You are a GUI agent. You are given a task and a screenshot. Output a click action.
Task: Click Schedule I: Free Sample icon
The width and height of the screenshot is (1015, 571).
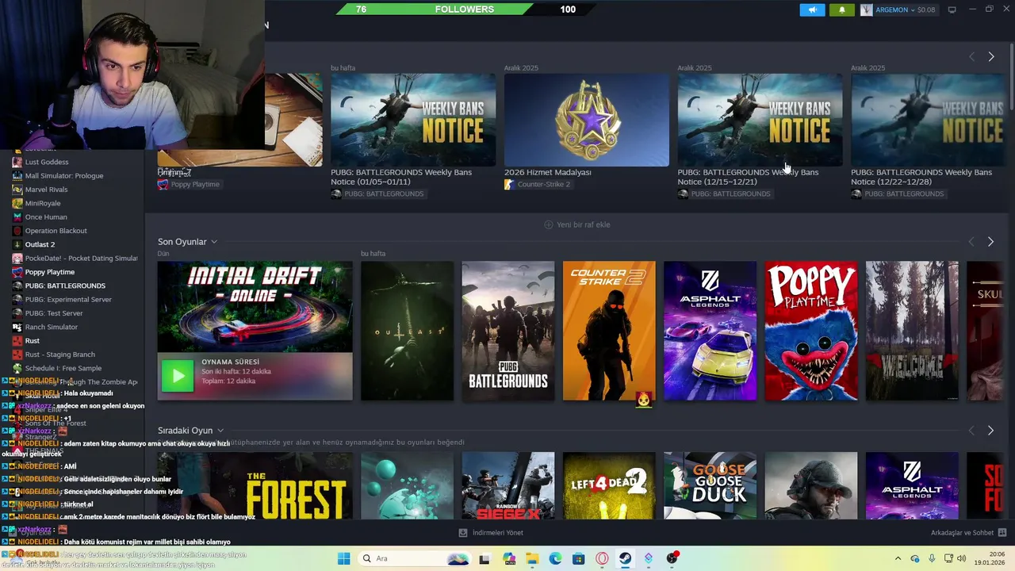[x=17, y=368]
